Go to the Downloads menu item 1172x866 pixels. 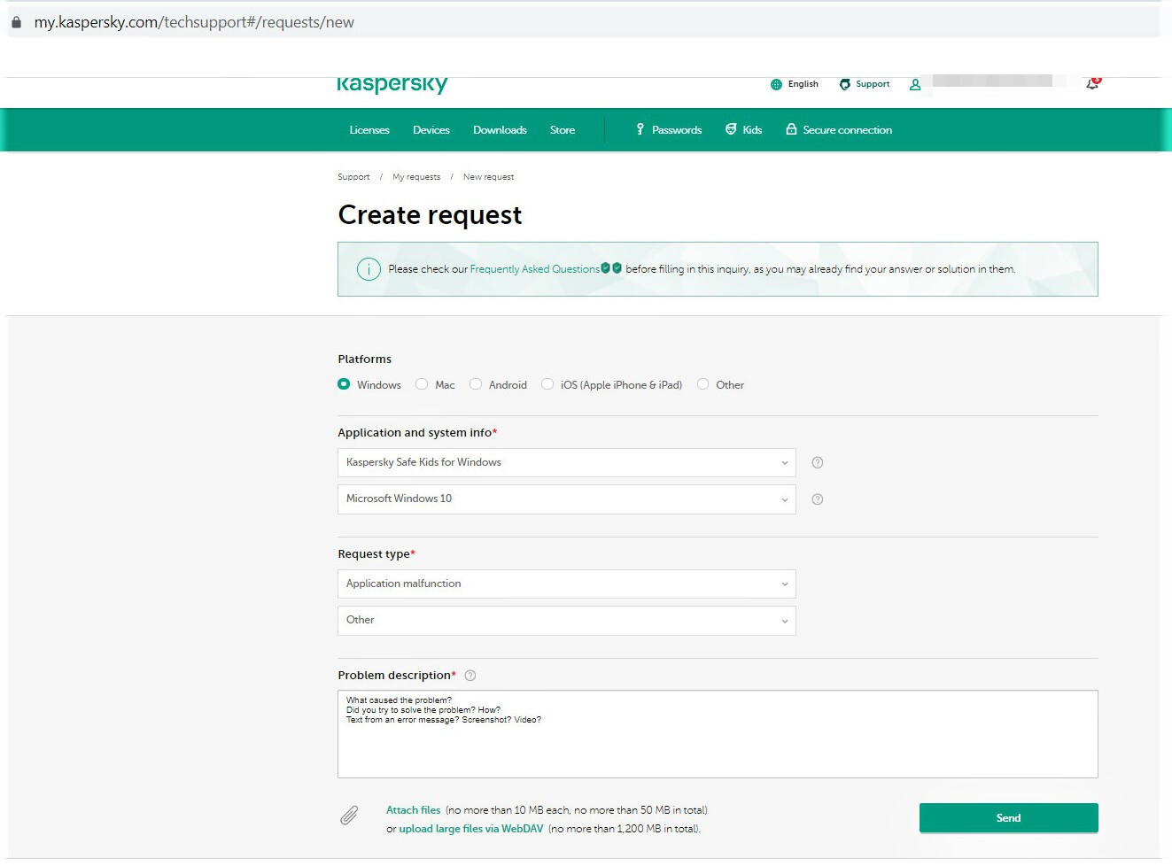coord(500,130)
